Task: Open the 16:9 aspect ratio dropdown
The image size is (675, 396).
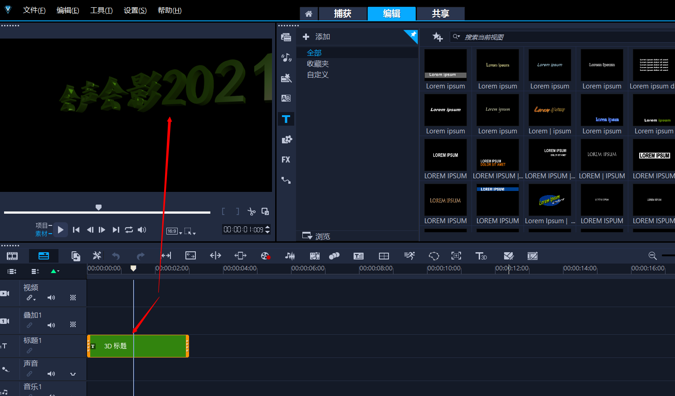Action: [x=174, y=231]
